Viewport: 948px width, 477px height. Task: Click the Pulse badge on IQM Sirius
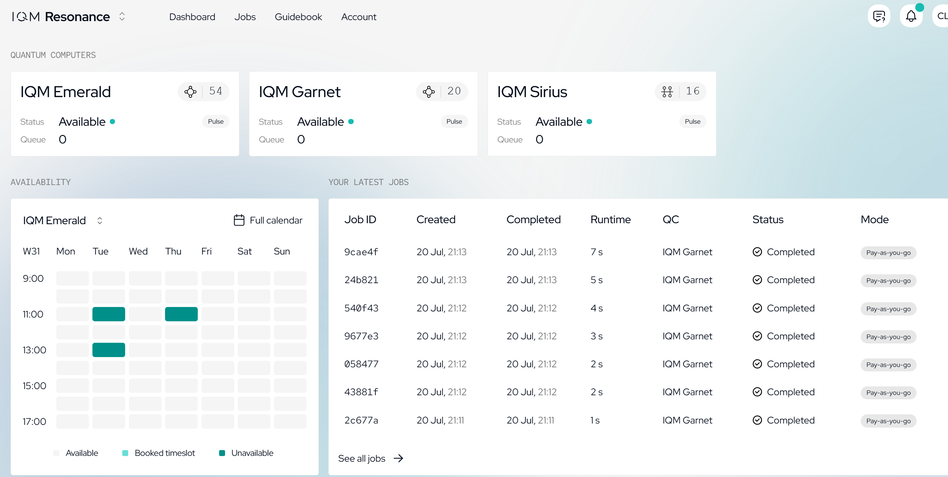[692, 122]
